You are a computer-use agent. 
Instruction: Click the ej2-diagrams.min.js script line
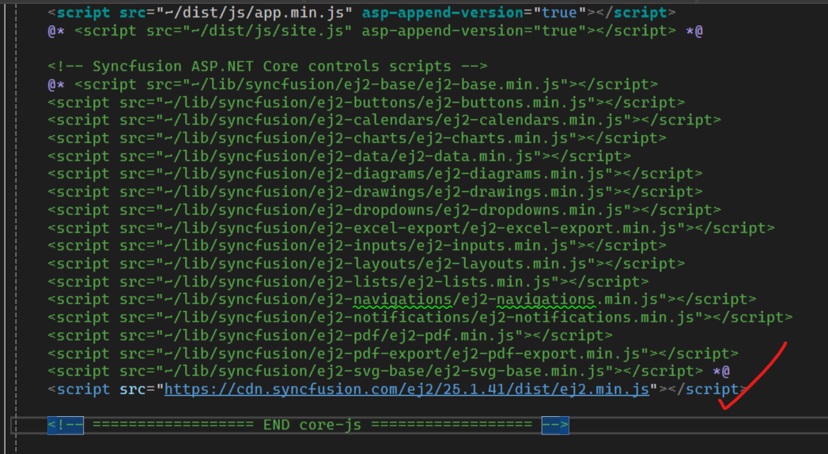pyautogui.click(x=375, y=174)
